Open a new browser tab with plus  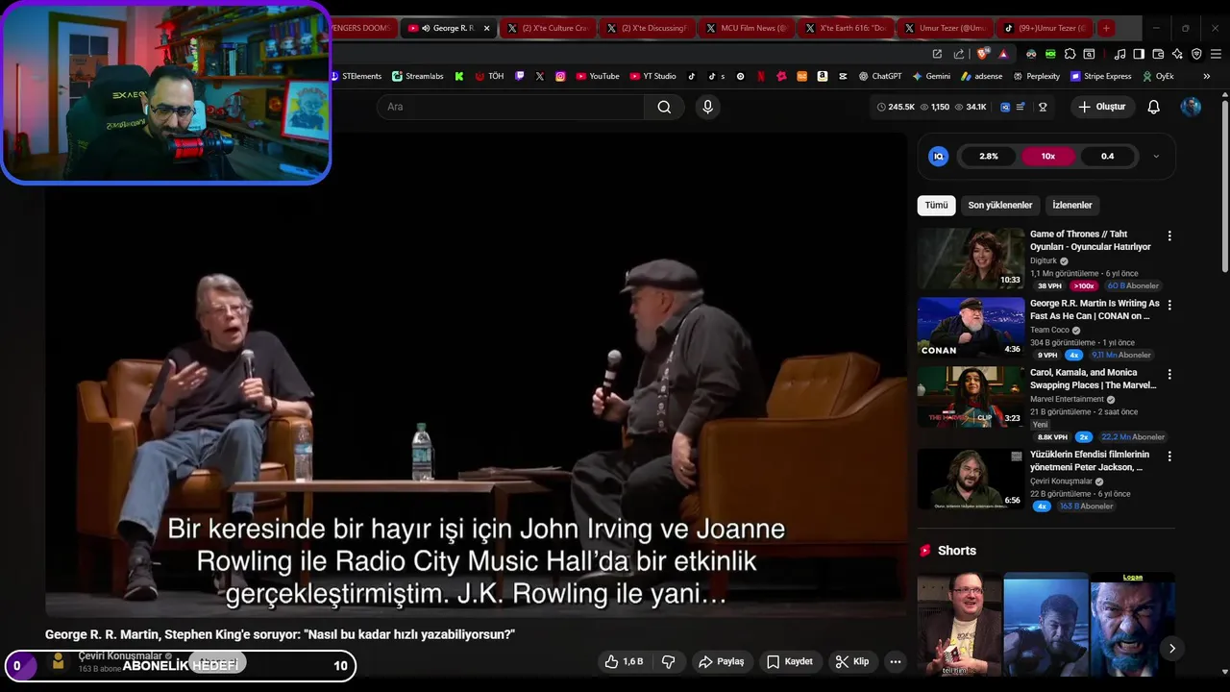click(1106, 28)
